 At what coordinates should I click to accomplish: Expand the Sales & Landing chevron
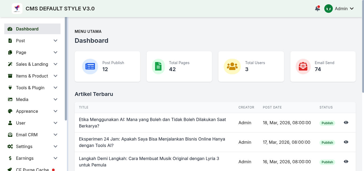(55, 64)
